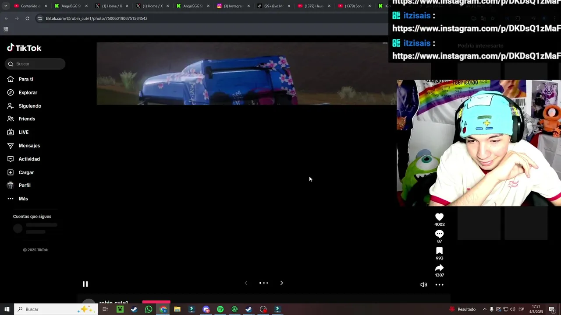
Task: Open the comments with 87 count
Action: click(439, 234)
